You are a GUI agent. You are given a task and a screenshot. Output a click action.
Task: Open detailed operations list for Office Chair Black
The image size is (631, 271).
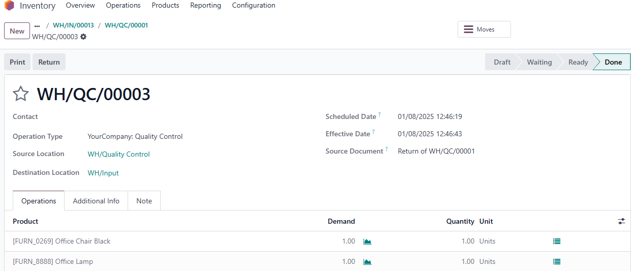pyautogui.click(x=557, y=242)
